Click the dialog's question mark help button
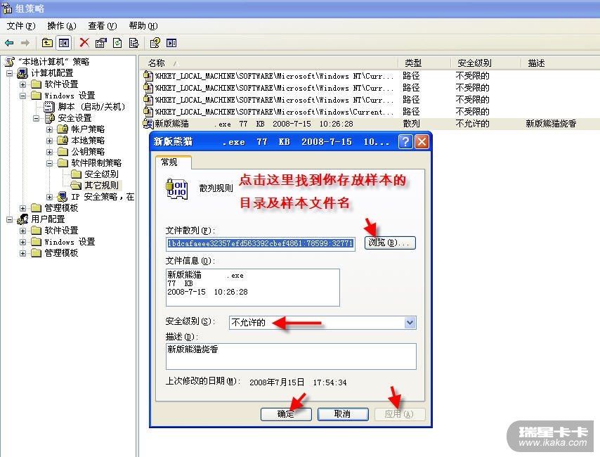Viewport: 600px width, 457px height. (405, 142)
